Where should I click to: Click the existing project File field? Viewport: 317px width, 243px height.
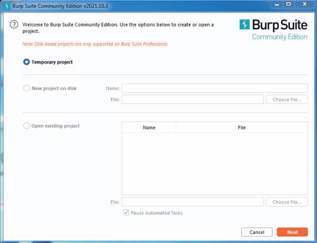coord(192,202)
